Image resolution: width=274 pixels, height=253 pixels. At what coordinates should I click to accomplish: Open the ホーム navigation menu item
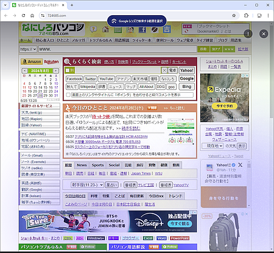26,40
